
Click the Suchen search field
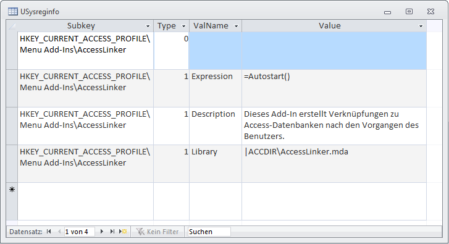tap(209, 232)
